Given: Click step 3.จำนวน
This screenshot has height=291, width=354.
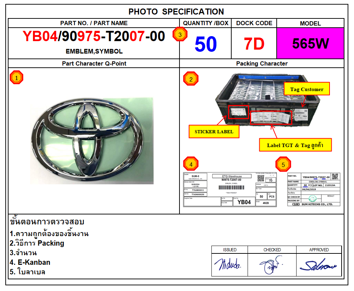Looking at the screenshot, I should click(23, 253).
